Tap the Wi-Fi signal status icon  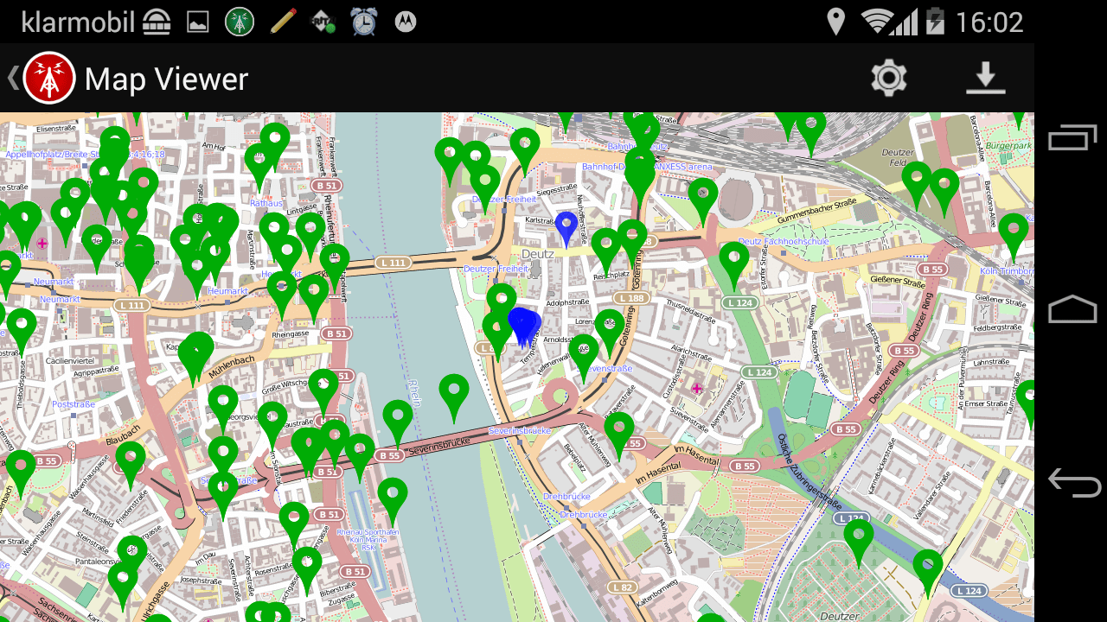point(877,22)
